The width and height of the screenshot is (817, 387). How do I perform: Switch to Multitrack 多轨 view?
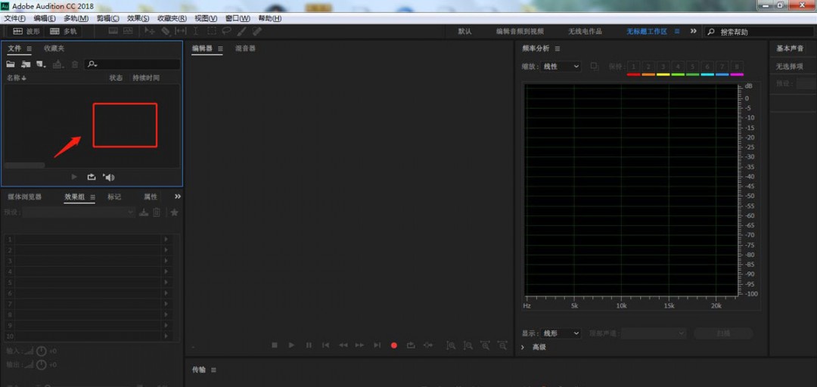(x=64, y=32)
